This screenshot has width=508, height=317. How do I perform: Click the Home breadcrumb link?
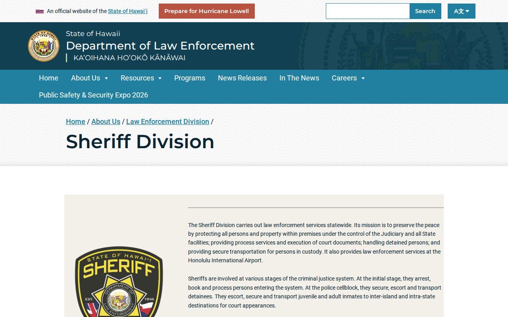75,122
